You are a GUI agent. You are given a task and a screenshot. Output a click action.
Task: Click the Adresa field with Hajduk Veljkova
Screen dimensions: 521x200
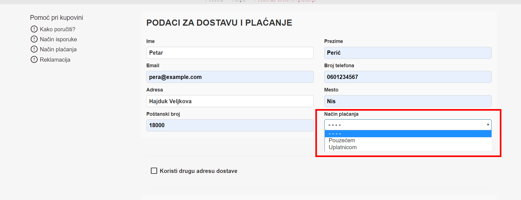pyautogui.click(x=230, y=101)
